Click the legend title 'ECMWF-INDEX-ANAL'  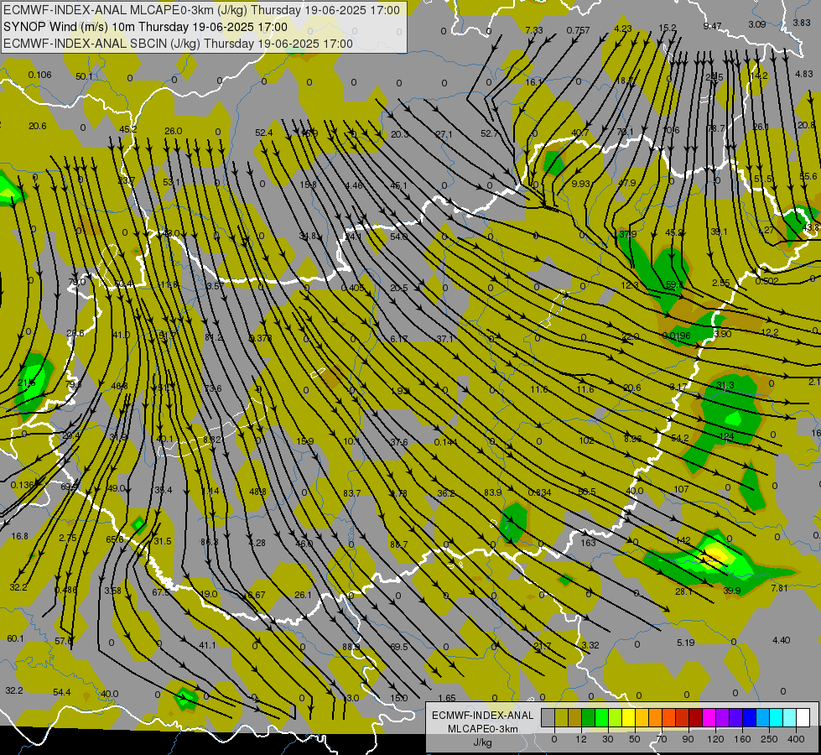482,716
